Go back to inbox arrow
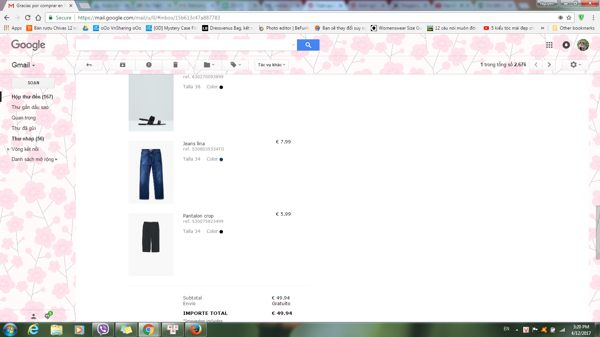600x337 pixels. click(89, 65)
